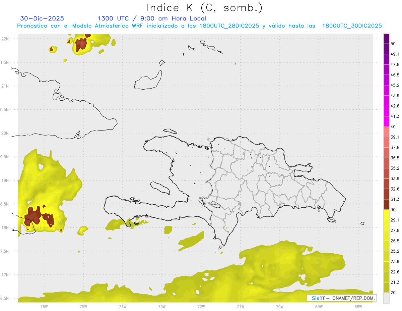Click colorbar label "35.2"
Image resolution: width=402 pixels, height=311 pixels.
click(x=395, y=168)
